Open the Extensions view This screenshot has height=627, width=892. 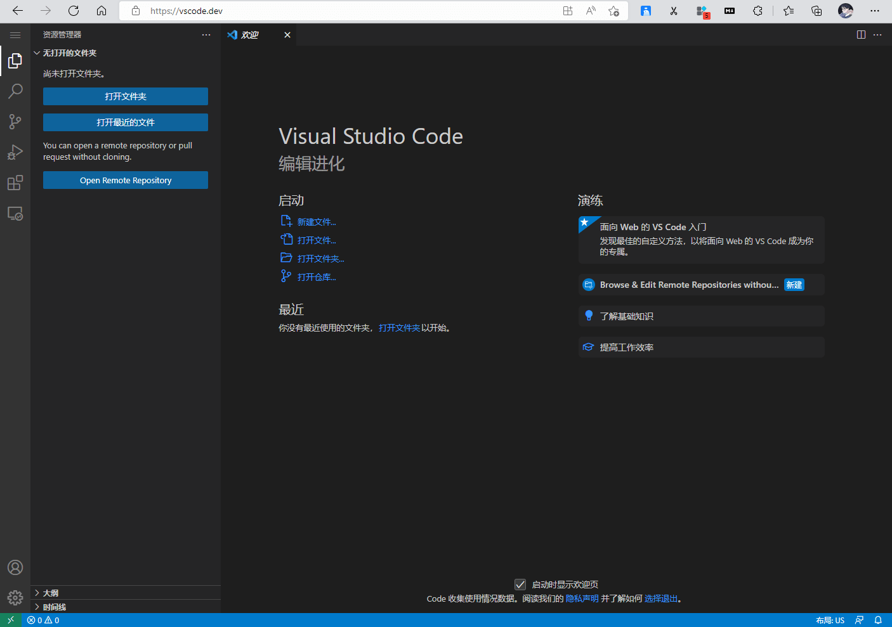coord(15,183)
